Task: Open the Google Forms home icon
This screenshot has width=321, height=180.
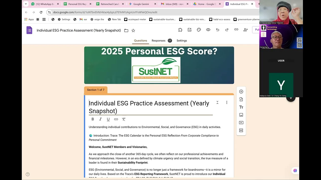Action: [x=29, y=30]
